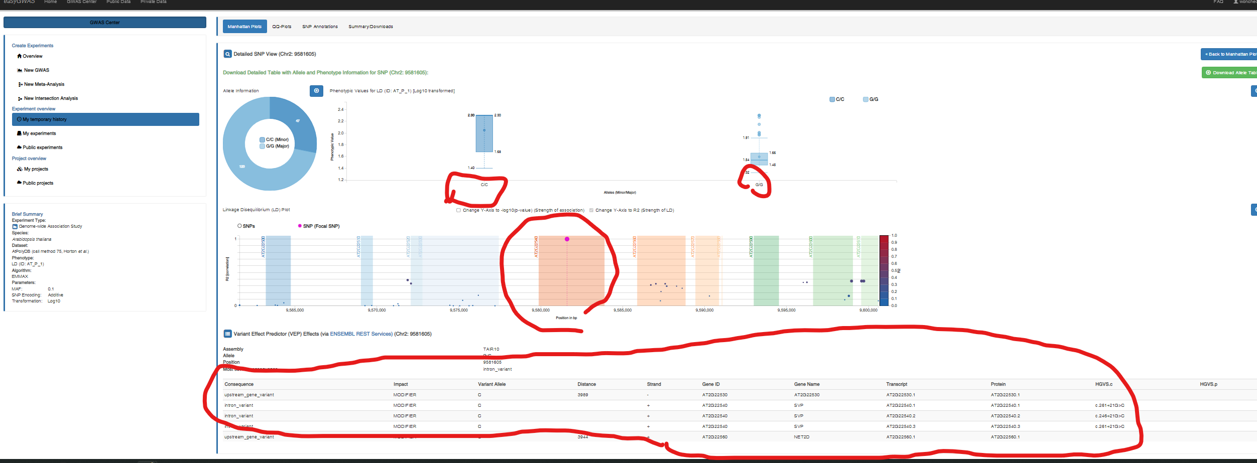Click the home icon beside Overview

coord(19,56)
